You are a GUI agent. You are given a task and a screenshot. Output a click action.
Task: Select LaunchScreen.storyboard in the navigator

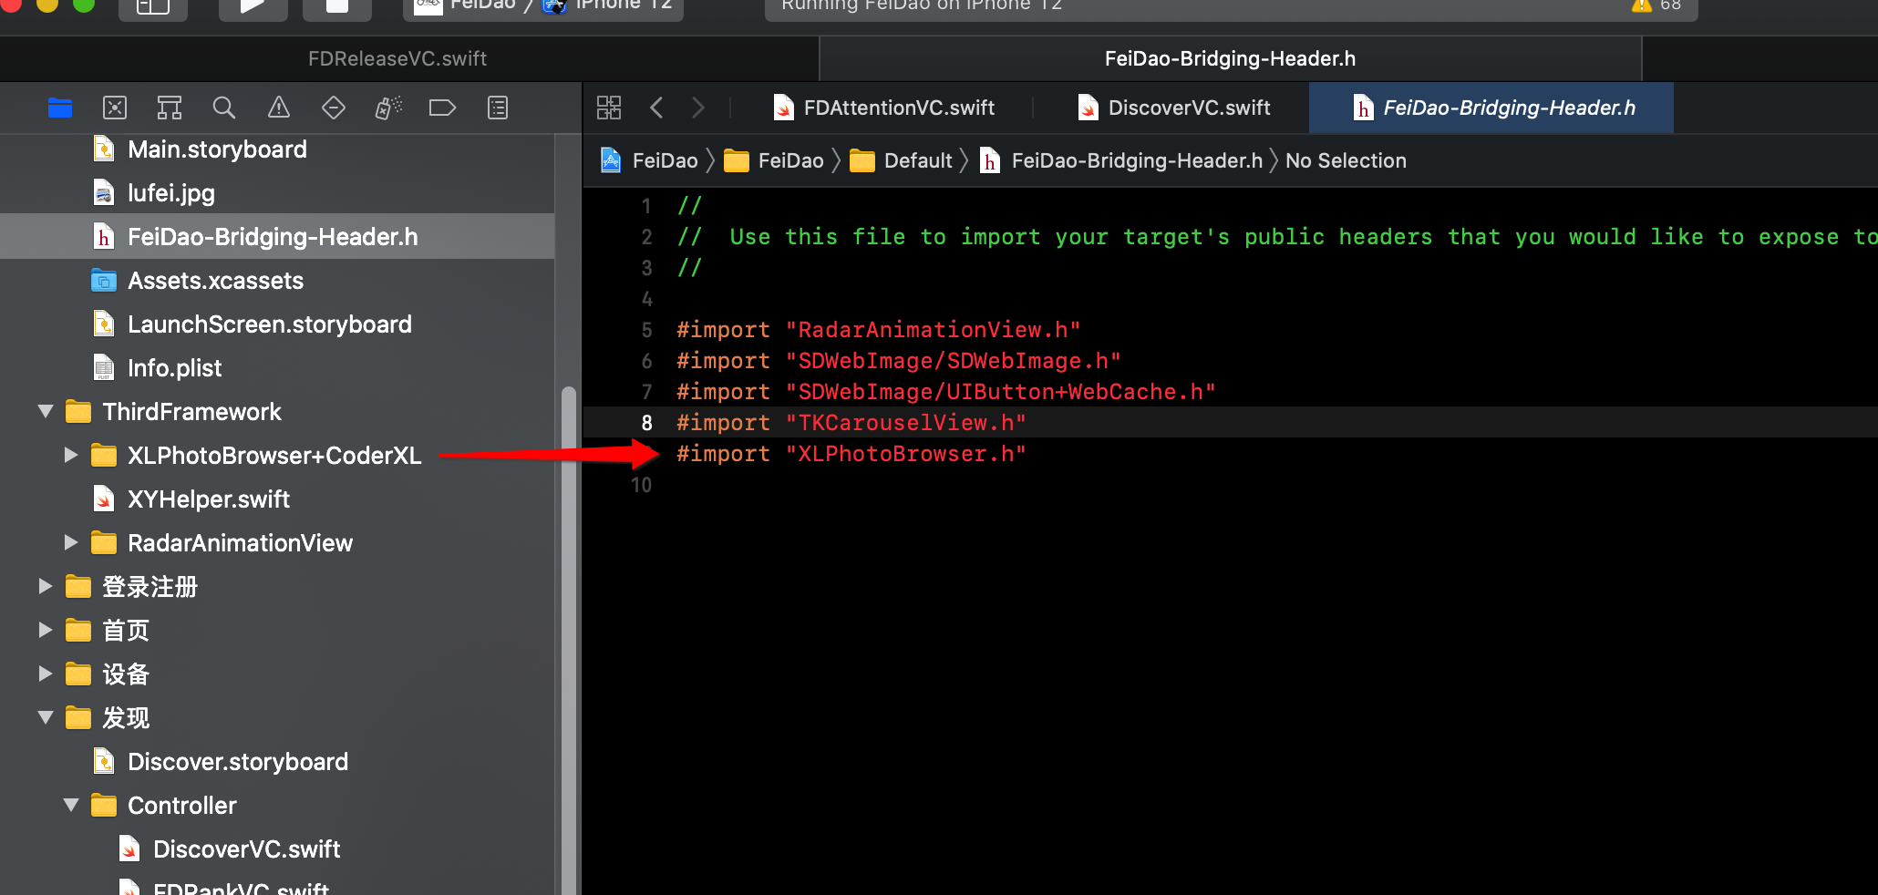point(277,324)
